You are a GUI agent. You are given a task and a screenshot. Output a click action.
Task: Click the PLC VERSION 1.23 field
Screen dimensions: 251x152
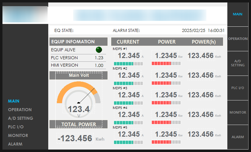(99, 58)
